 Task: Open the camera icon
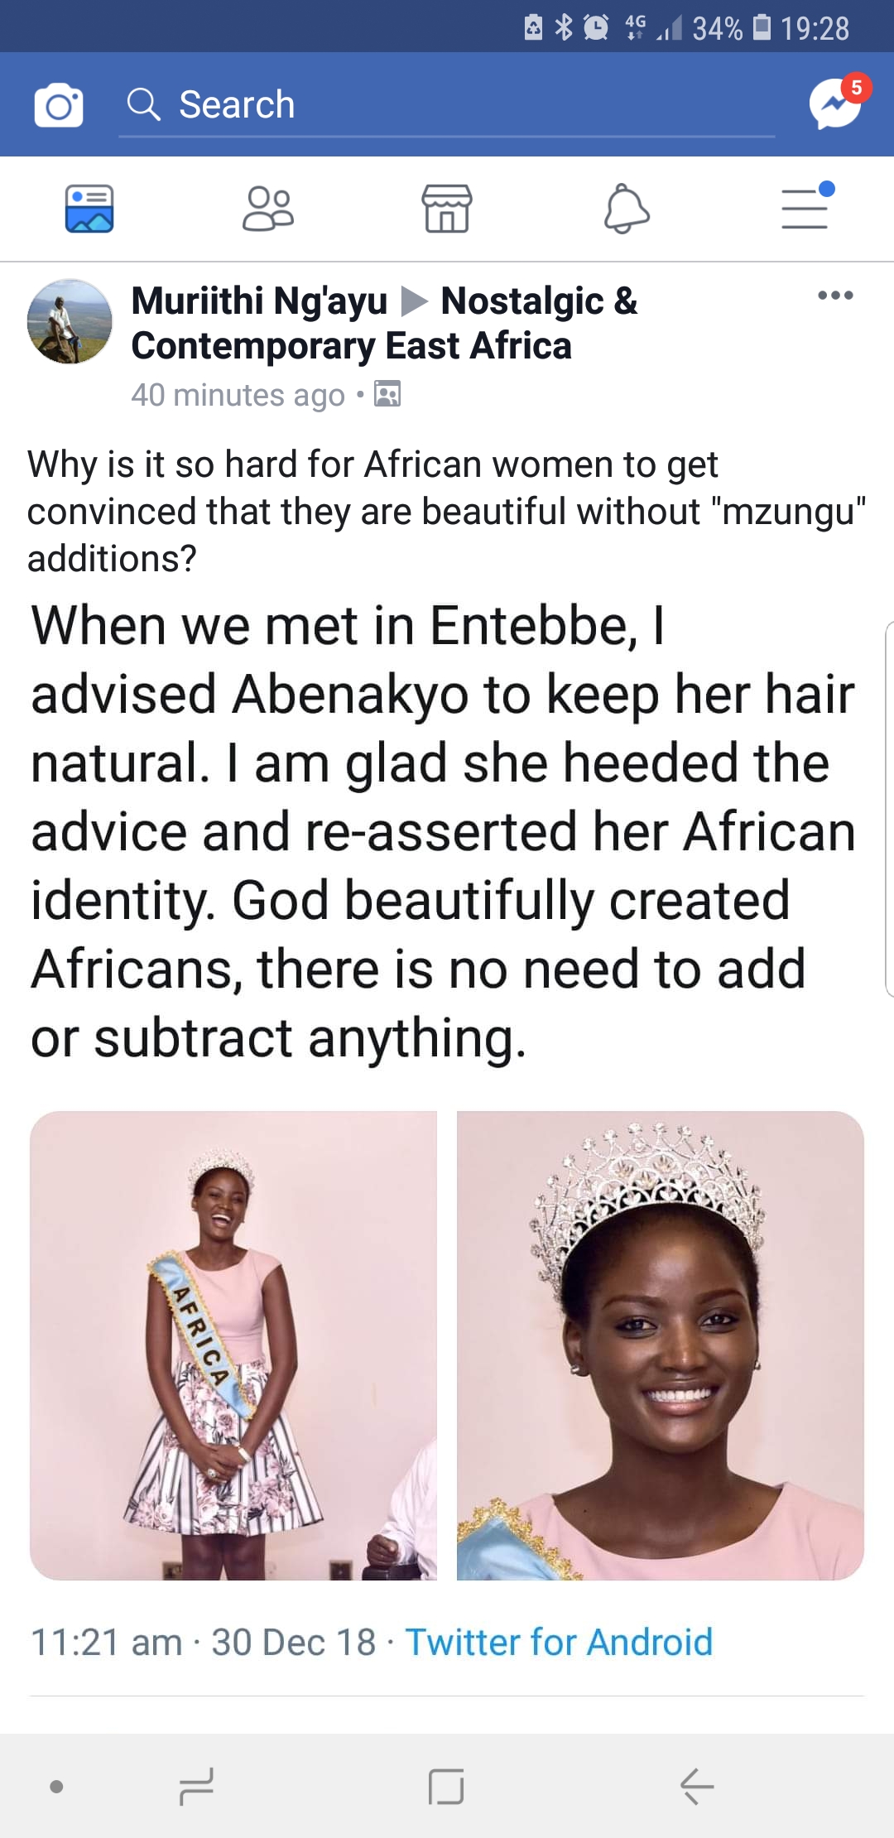coord(59,105)
